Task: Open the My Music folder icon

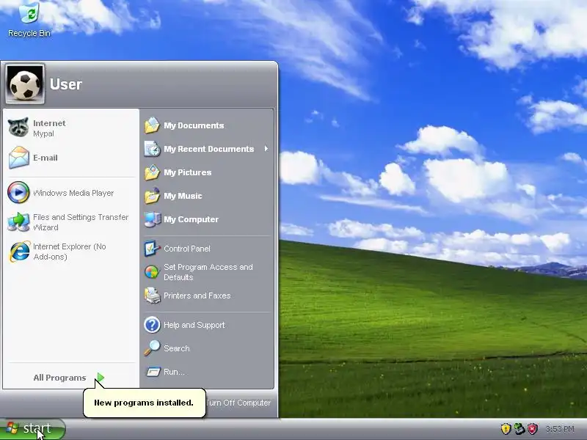Action: click(152, 196)
